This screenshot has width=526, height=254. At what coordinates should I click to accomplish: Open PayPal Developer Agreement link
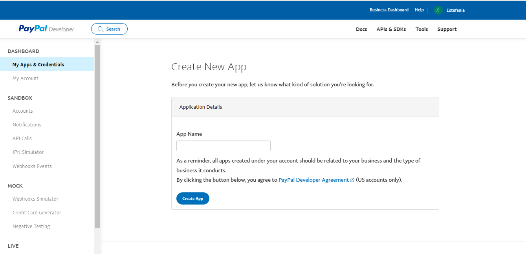313,180
